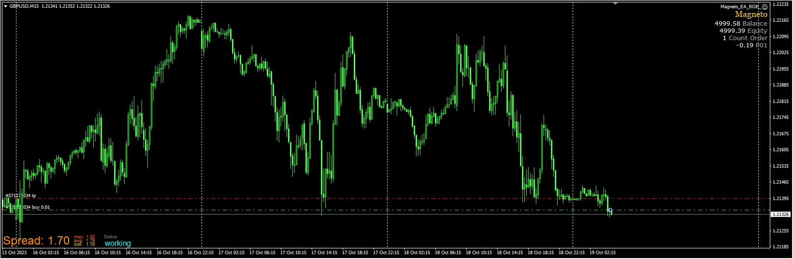The height and width of the screenshot is (259, 793).
Task: Click the Magneto EA smiley face icon
Action: 764,7
